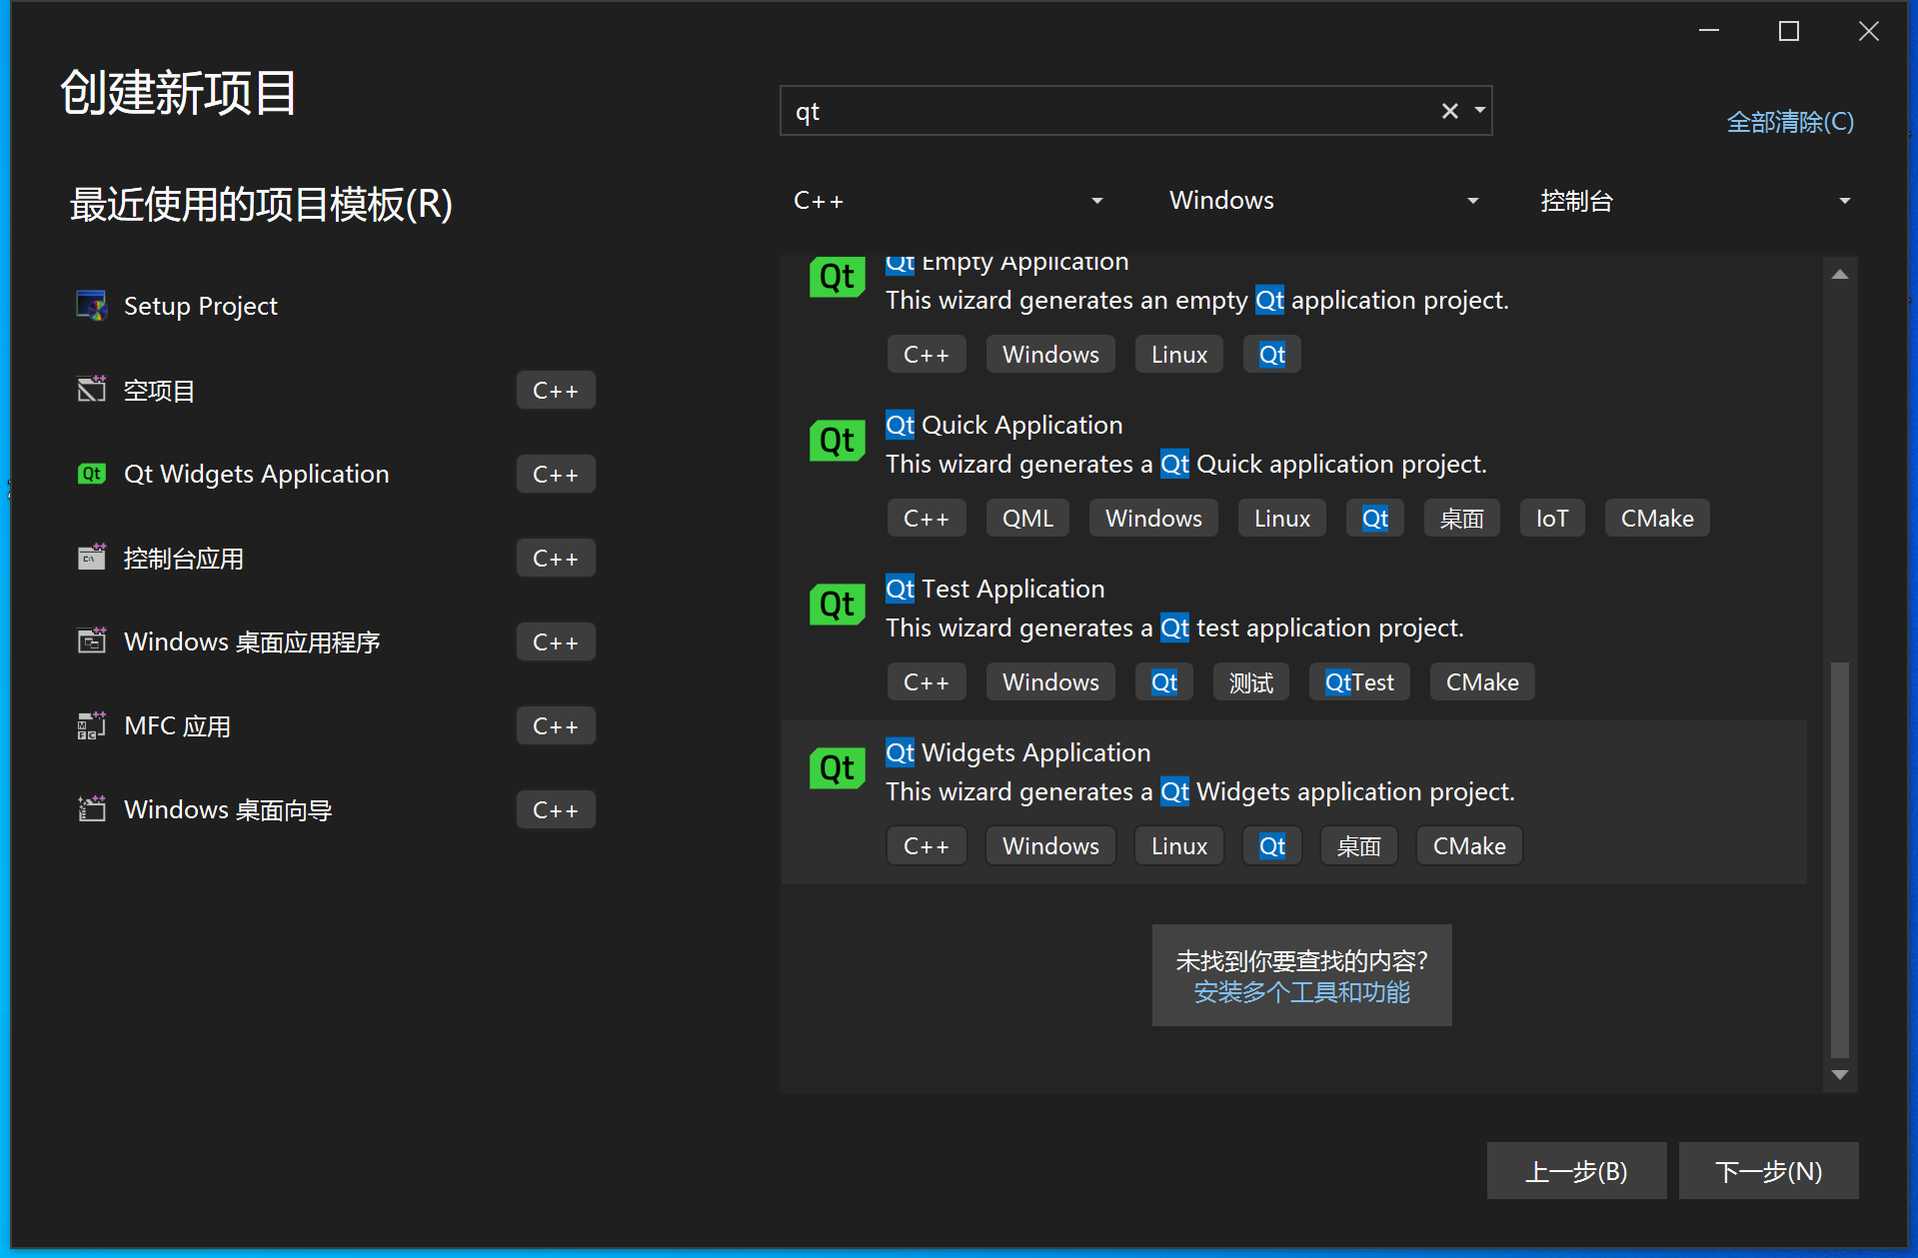Click the Setup Project template icon
The image size is (1918, 1258).
92,306
